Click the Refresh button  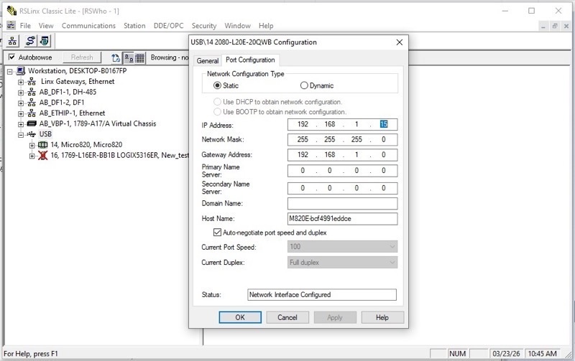point(82,57)
